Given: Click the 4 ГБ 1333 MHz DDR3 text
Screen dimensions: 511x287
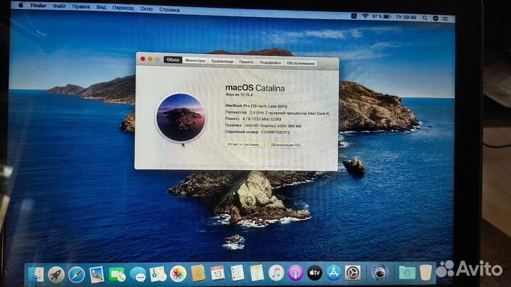Looking at the screenshot, I should pyautogui.click(x=262, y=119).
